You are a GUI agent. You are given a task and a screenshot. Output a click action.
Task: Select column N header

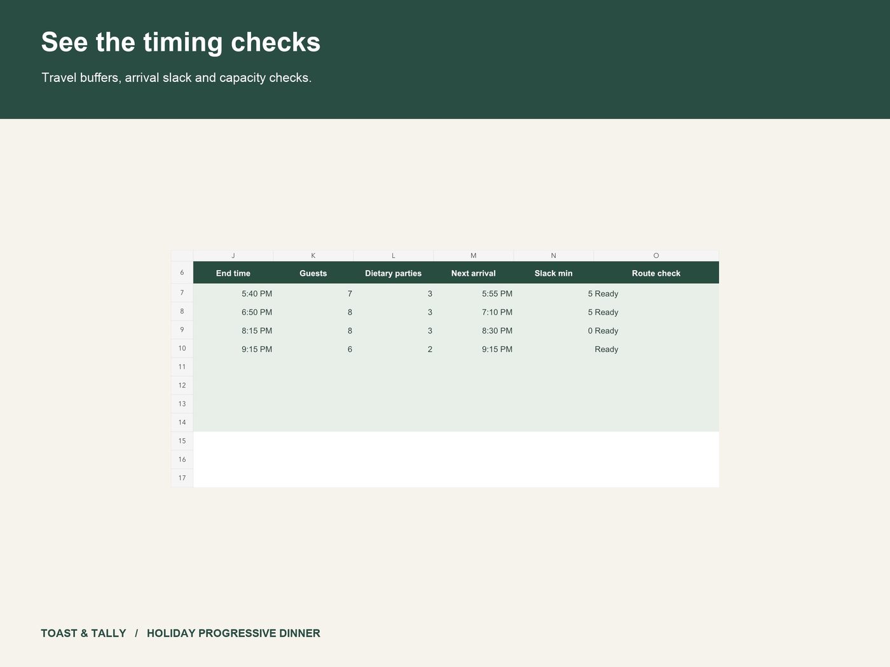554,255
